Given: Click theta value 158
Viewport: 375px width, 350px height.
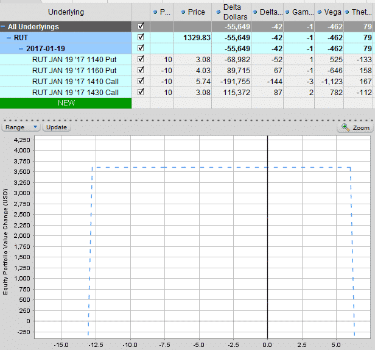Looking at the screenshot, I should pos(366,71).
